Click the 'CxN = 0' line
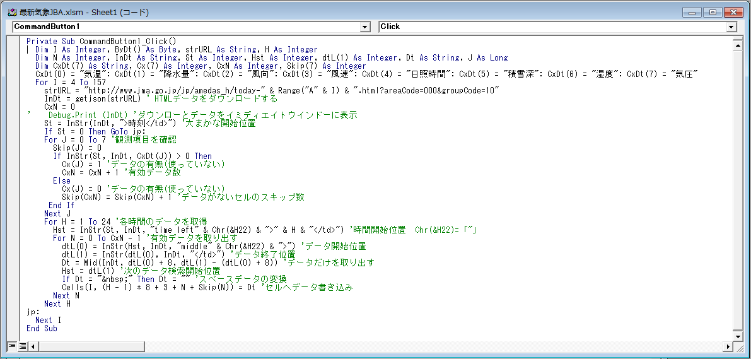751x359 pixels. (59, 107)
